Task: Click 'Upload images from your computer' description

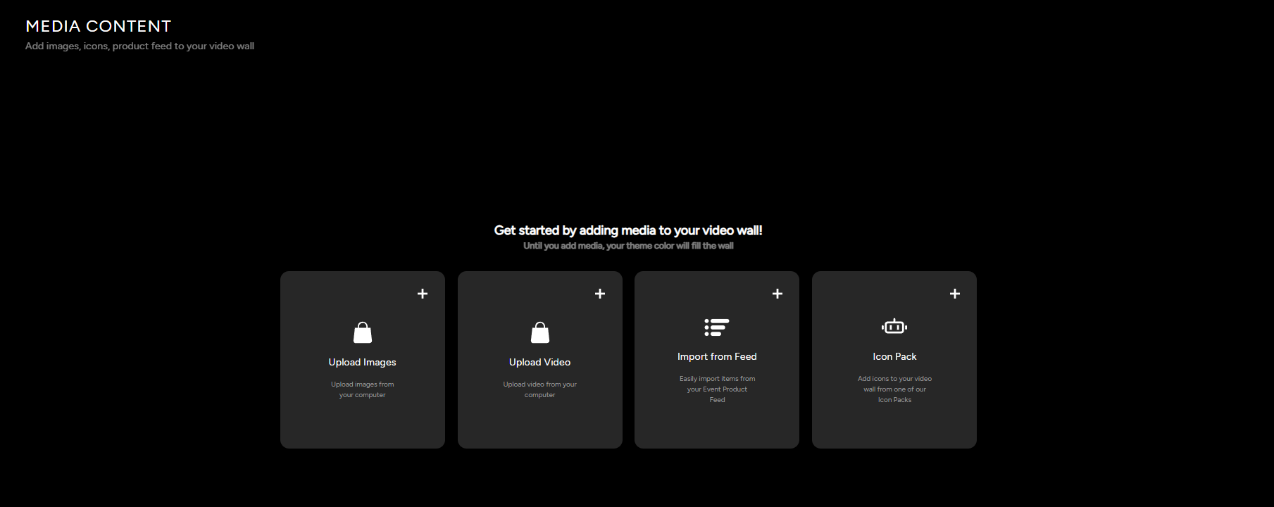Action: tap(363, 389)
